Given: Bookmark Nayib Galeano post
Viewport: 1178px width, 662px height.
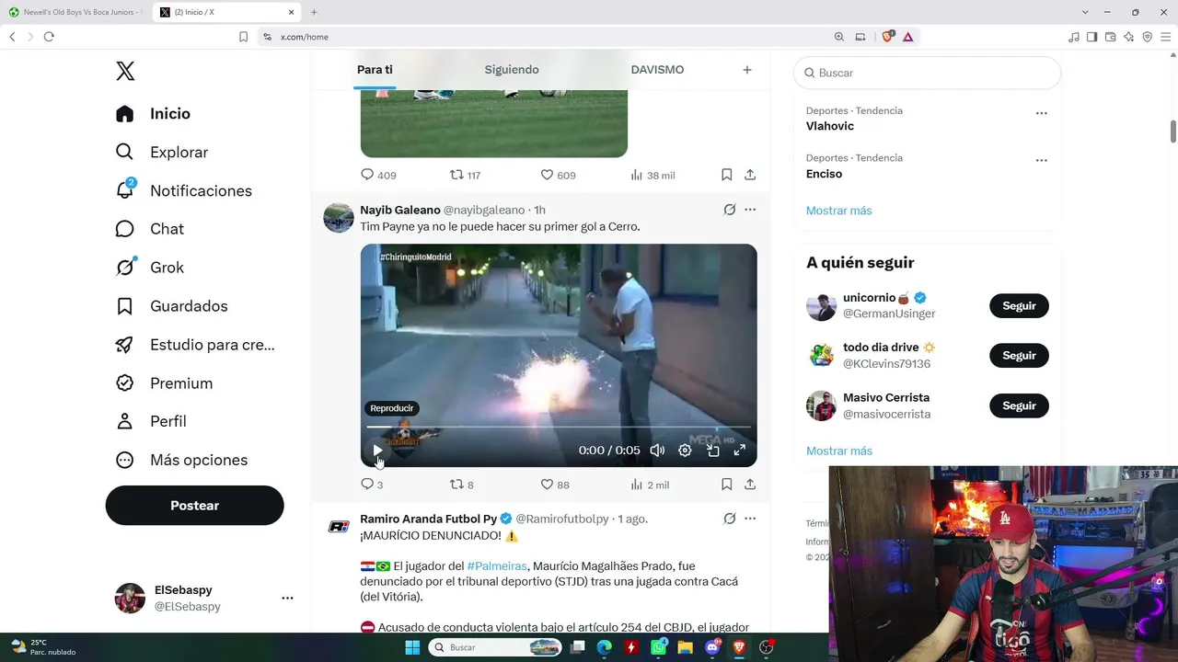Looking at the screenshot, I should (x=726, y=485).
